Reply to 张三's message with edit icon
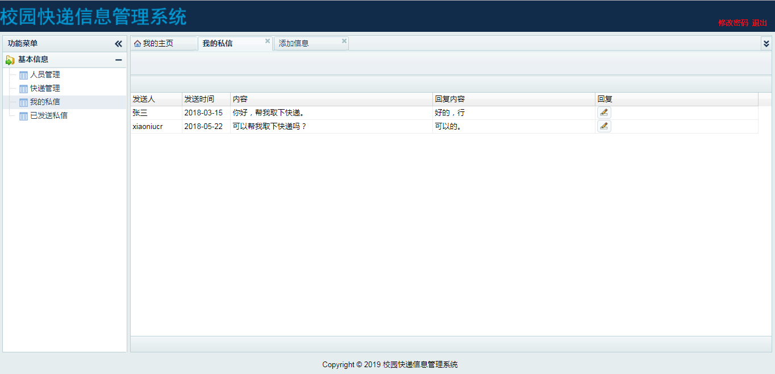Screen dimensions: 775x374 (604, 113)
